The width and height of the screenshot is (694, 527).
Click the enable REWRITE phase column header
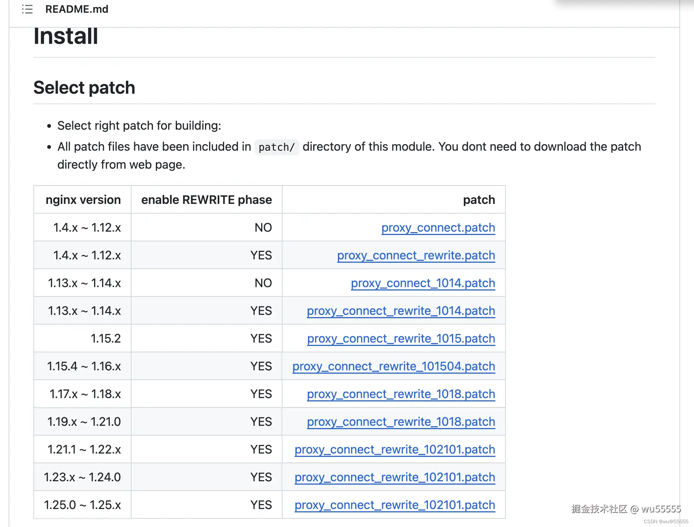(x=206, y=200)
